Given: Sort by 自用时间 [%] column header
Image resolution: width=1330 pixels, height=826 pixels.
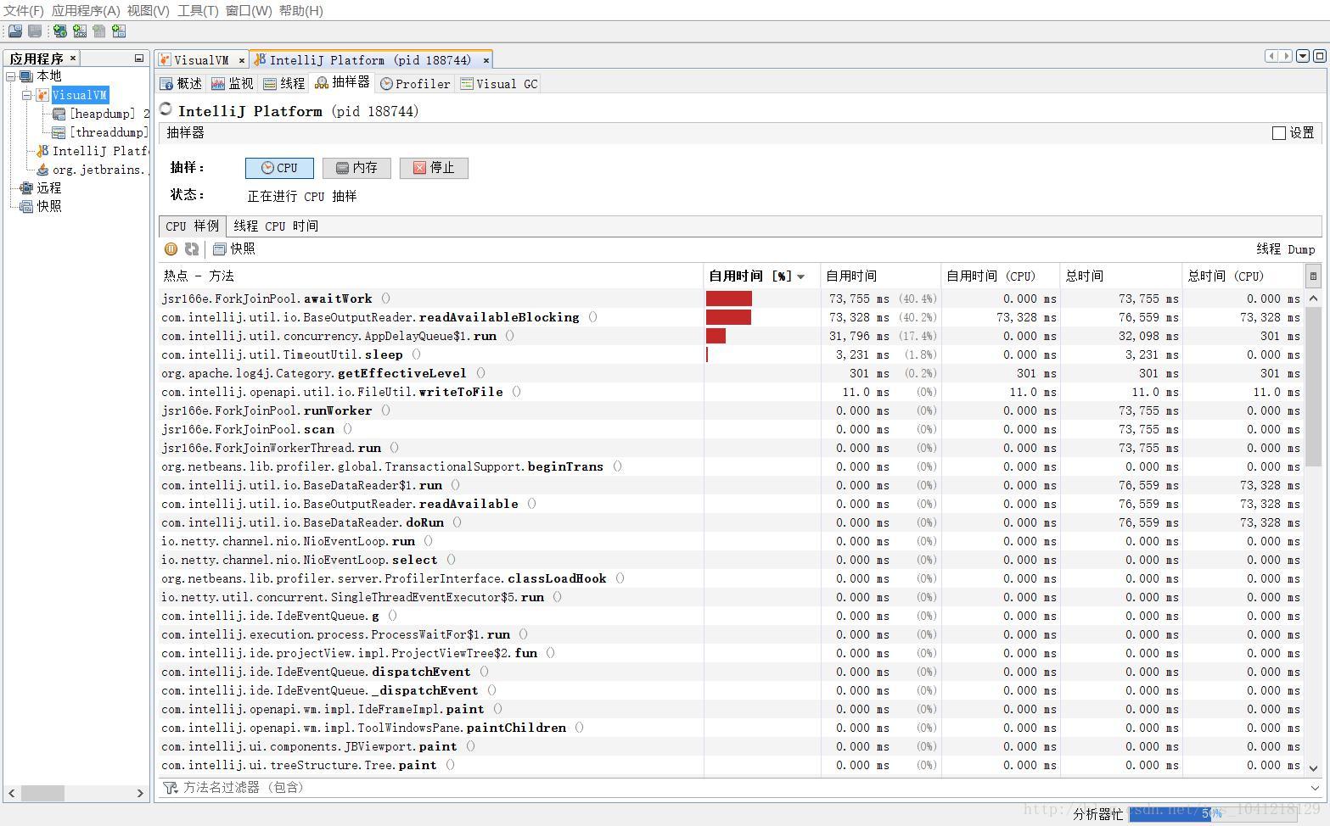Looking at the screenshot, I should pyautogui.click(x=761, y=276).
